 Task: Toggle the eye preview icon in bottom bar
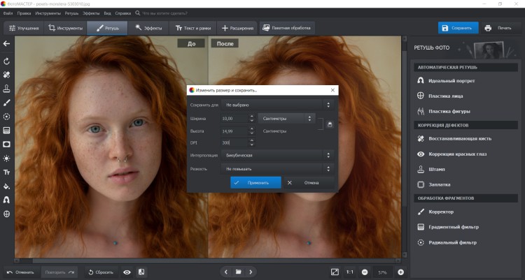(127, 272)
